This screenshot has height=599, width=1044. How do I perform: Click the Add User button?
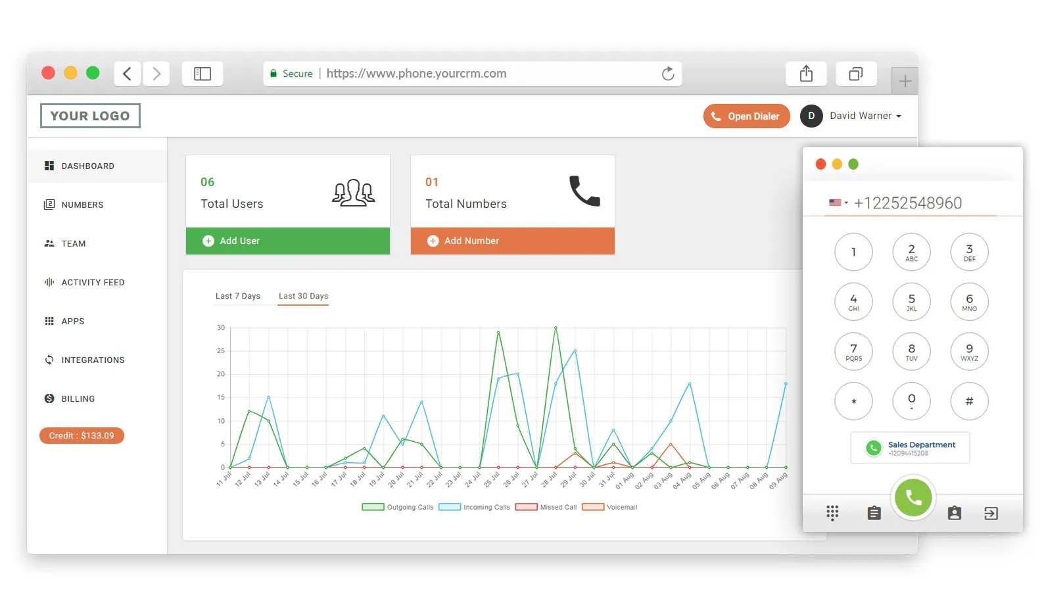[288, 241]
